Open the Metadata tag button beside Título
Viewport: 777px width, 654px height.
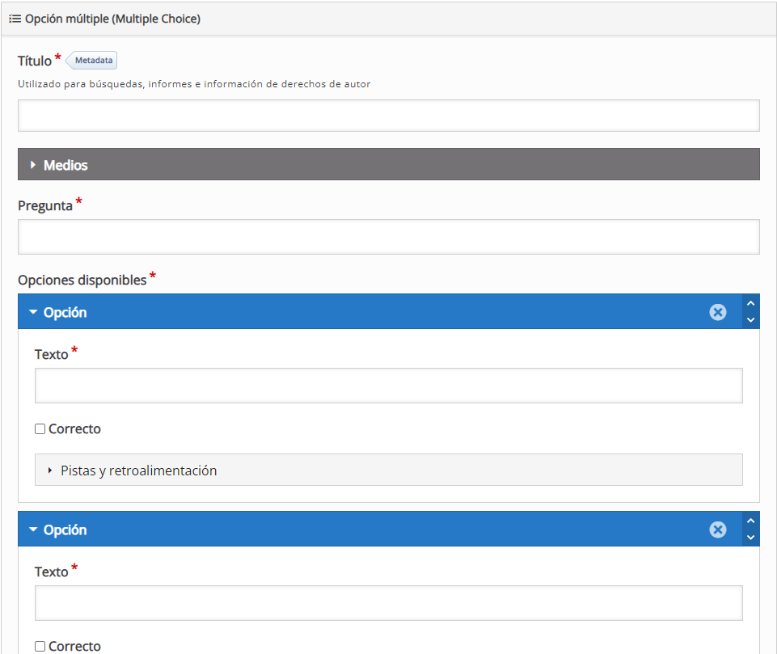(93, 60)
